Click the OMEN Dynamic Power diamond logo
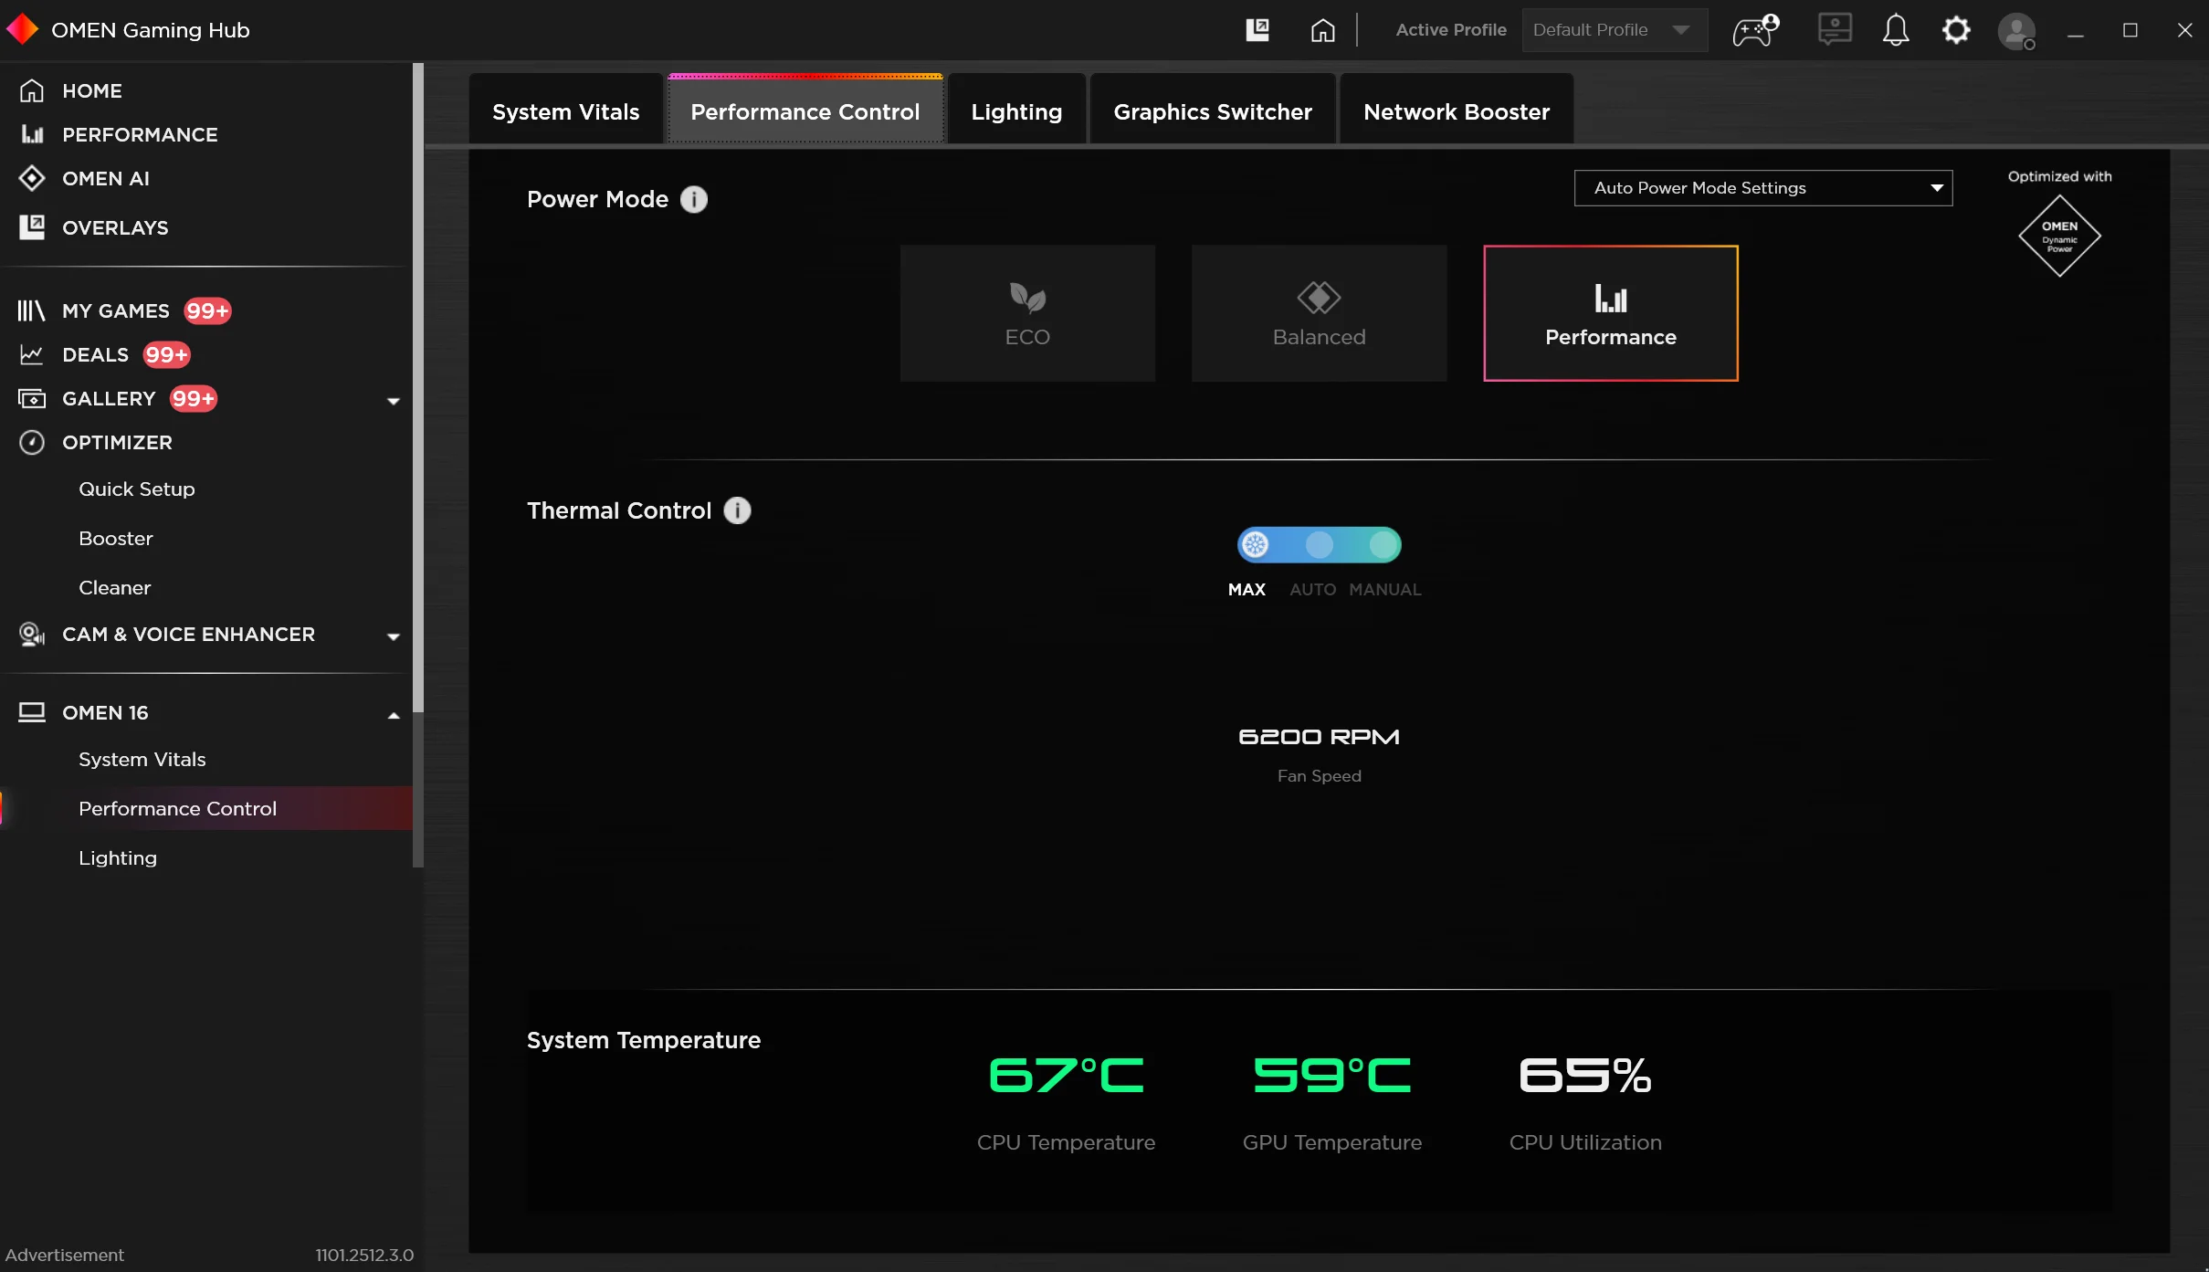This screenshot has width=2209, height=1272. coord(2059,236)
